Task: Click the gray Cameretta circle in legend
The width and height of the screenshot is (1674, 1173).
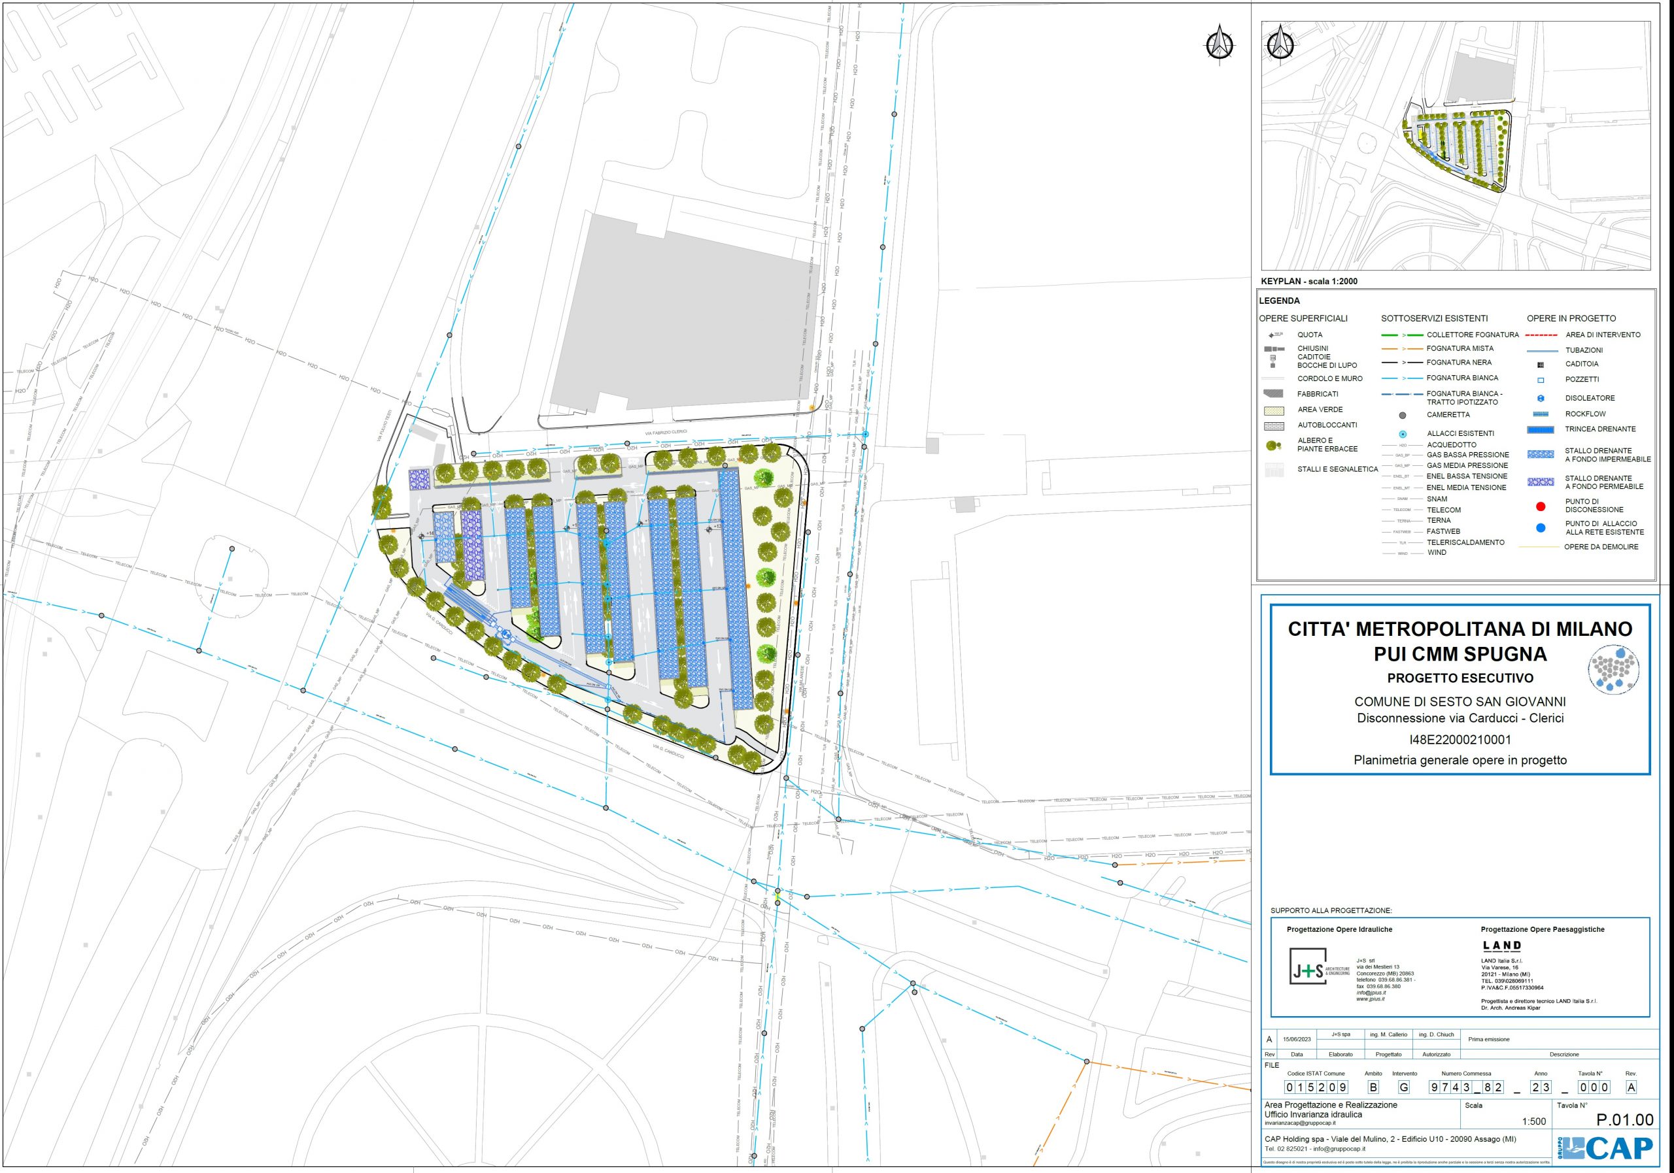Action: (1402, 415)
